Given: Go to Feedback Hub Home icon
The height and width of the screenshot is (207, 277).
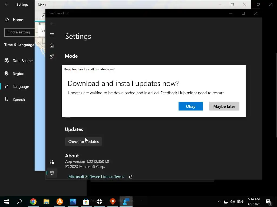Looking at the screenshot, I should pyautogui.click(x=52, y=45).
